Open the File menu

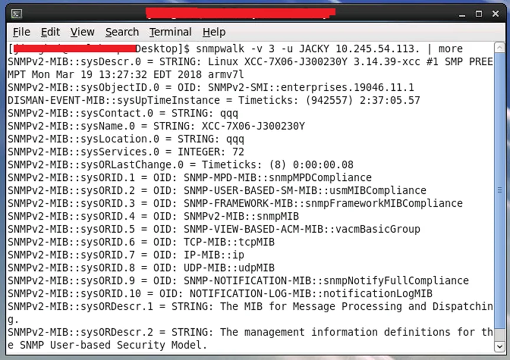tap(21, 32)
